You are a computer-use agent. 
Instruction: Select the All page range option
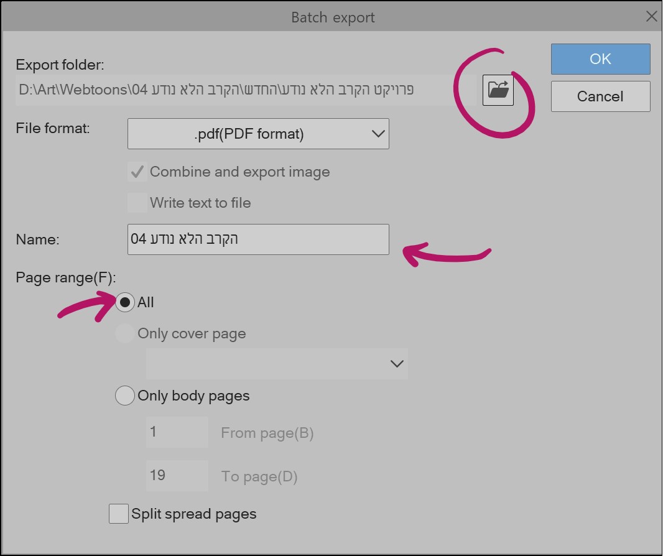click(126, 302)
